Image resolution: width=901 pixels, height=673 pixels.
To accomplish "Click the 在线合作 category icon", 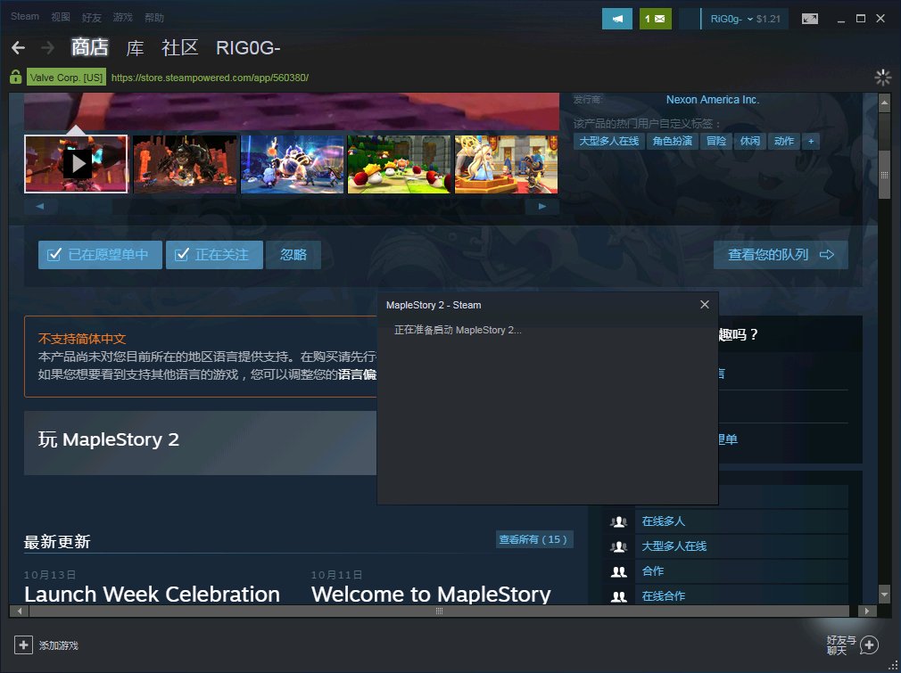I will click(618, 596).
